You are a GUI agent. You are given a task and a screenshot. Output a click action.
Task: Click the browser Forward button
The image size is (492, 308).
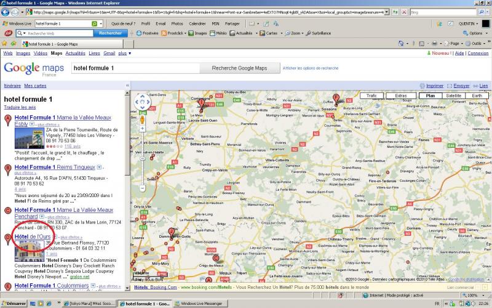click(14, 12)
